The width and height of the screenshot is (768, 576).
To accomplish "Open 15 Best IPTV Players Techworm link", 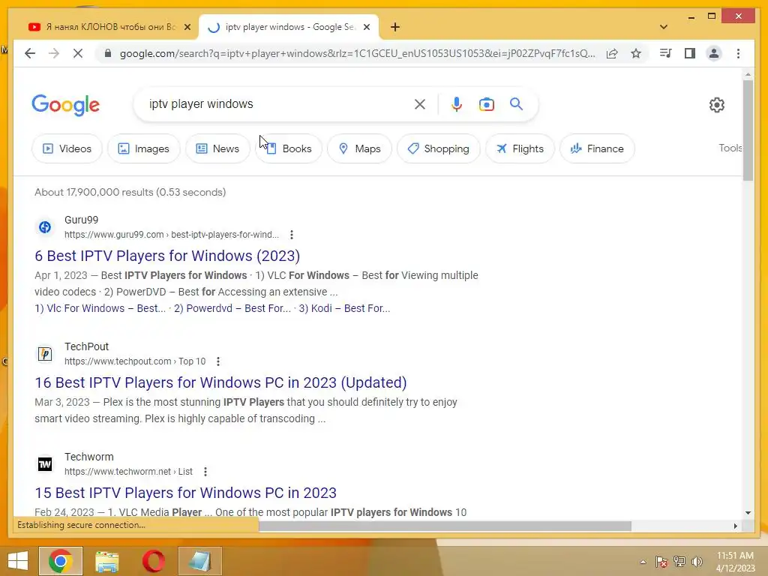I will tap(186, 493).
